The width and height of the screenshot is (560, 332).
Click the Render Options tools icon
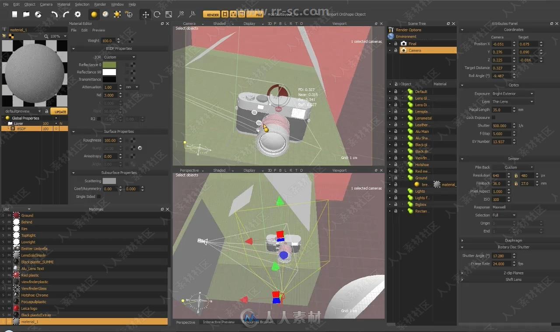391,30
